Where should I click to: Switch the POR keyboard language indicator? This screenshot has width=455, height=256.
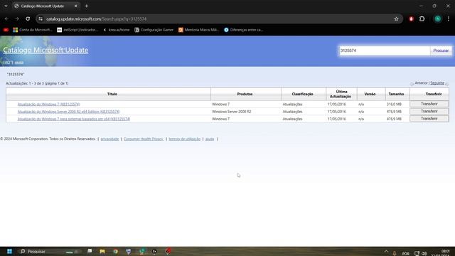click(x=406, y=254)
